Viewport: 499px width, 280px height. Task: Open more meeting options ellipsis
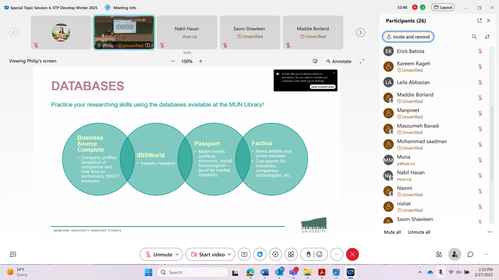tap(337, 254)
